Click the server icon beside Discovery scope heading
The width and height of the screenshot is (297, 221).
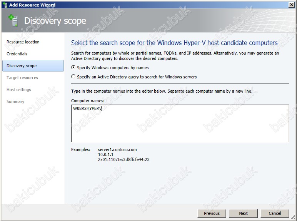click(x=13, y=20)
